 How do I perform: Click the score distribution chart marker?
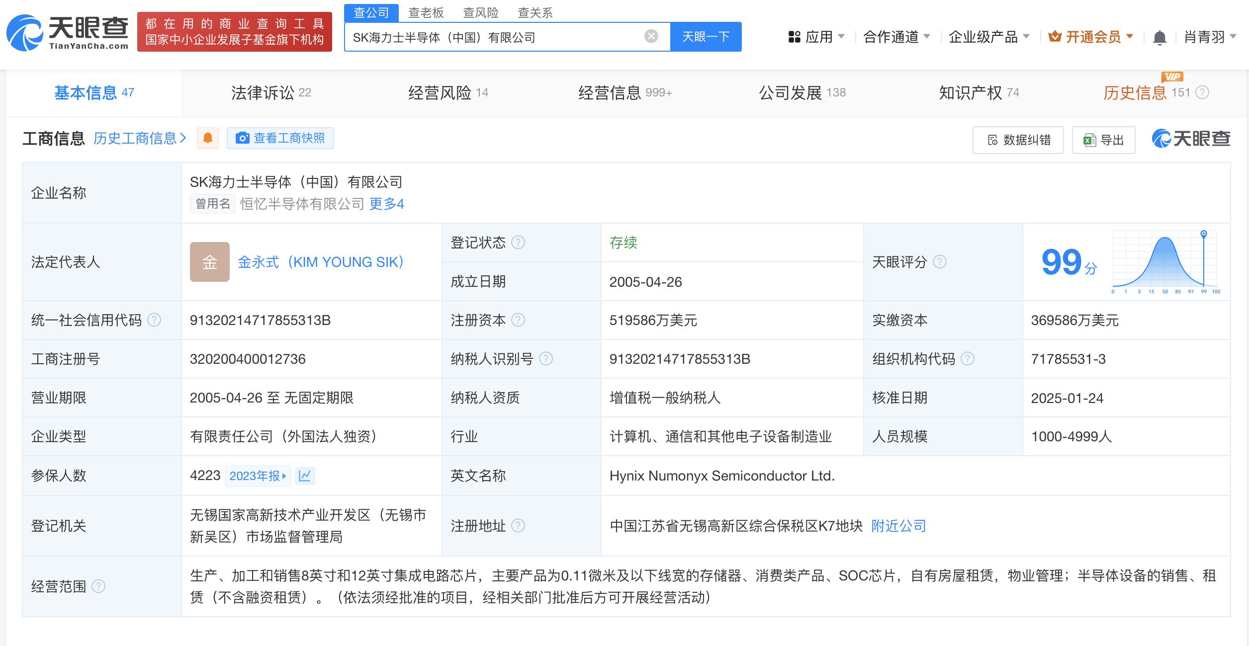(x=1203, y=234)
